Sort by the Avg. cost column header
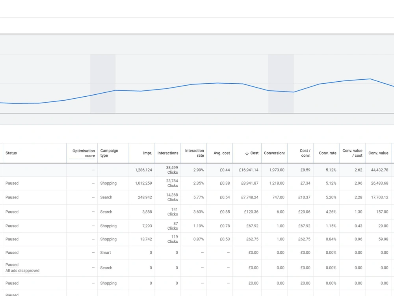 (221, 153)
